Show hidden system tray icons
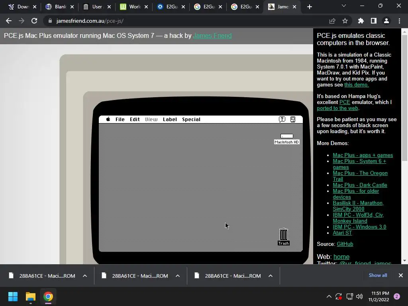 pos(329,296)
